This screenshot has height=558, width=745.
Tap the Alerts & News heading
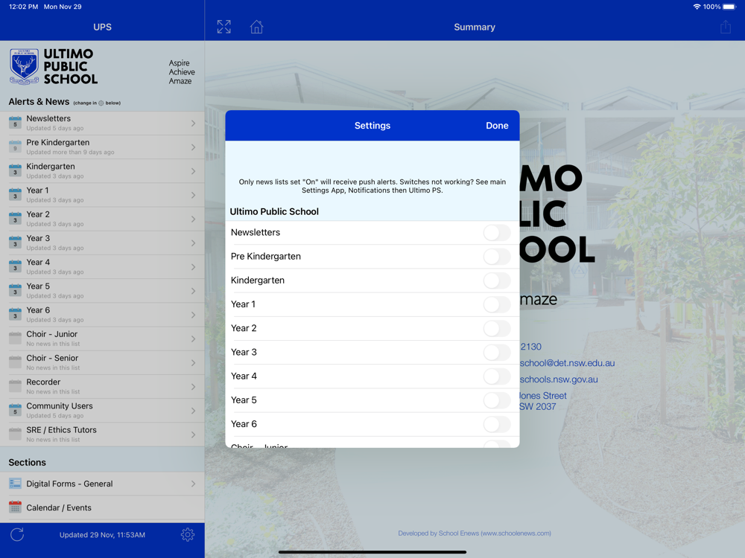pyautogui.click(x=39, y=101)
